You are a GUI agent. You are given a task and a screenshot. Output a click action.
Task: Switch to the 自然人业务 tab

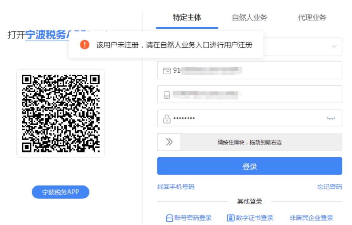coord(249,18)
